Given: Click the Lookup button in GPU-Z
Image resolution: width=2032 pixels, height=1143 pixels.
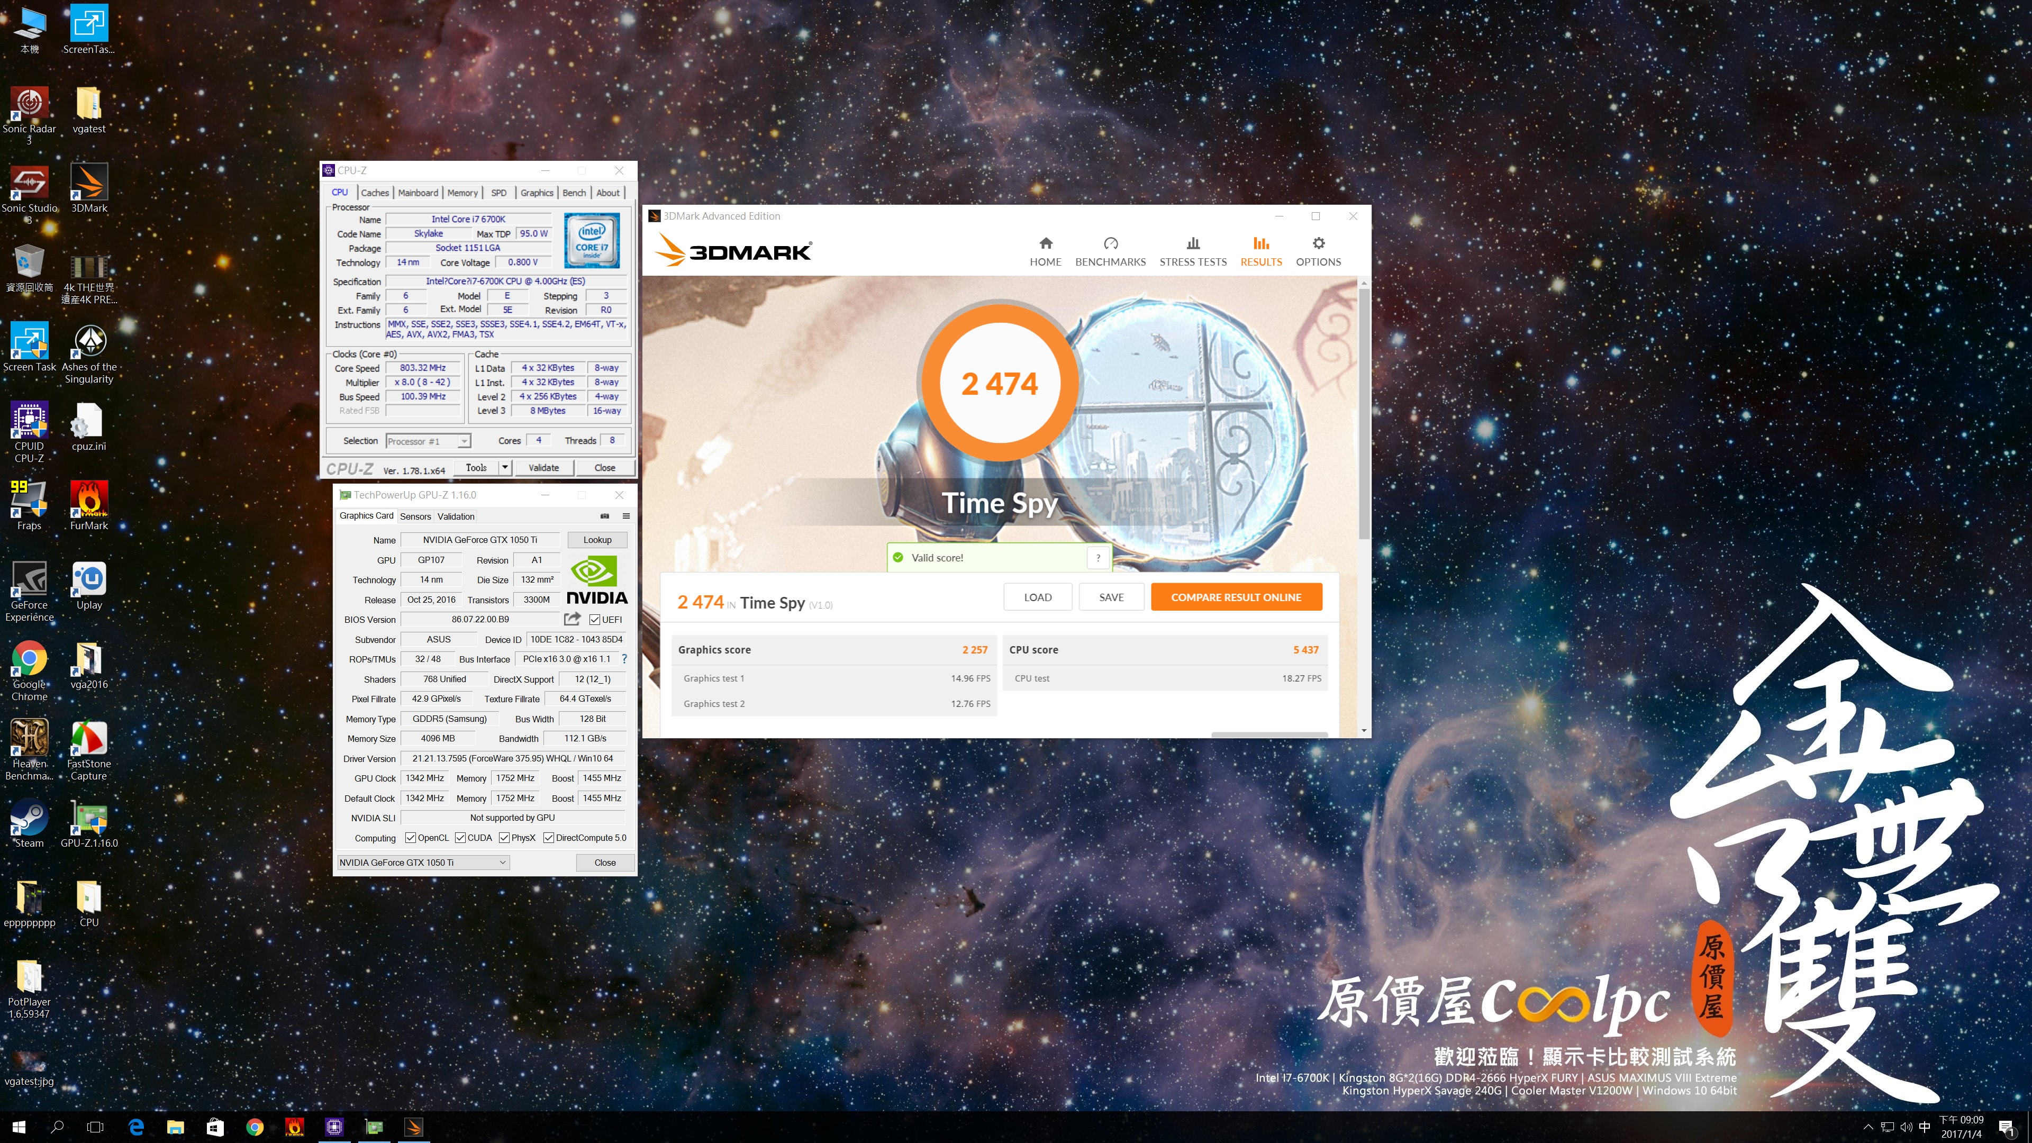Looking at the screenshot, I should (x=597, y=540).
